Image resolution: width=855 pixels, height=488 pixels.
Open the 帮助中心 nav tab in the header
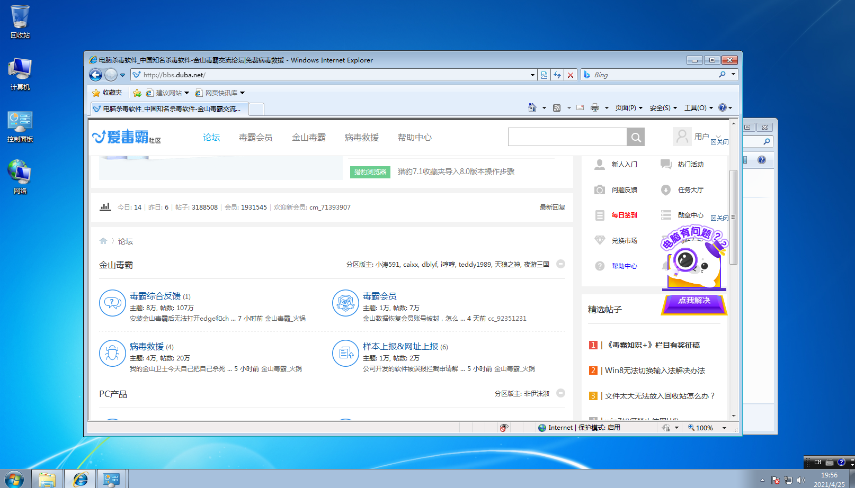pos(415,138)
